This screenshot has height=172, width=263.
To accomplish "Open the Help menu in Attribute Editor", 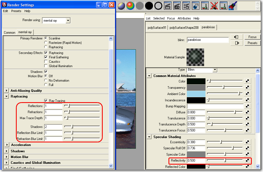I will (x=196, y=18).
